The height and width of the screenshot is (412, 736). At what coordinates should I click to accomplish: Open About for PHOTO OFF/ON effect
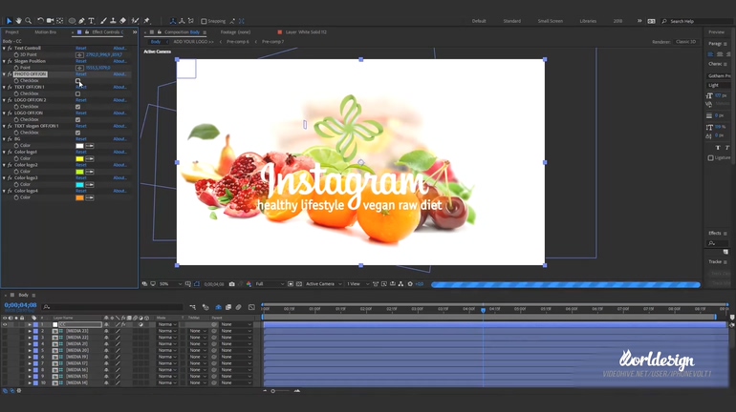pyautogui.click(x=119, y=74)
